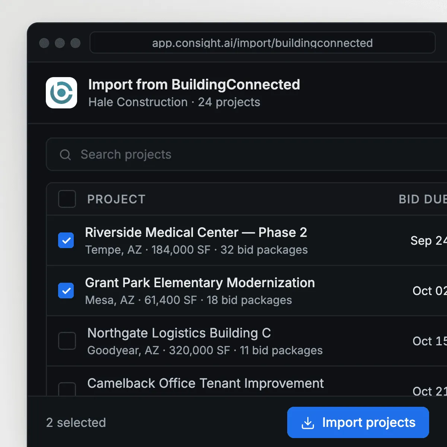Click the BuildingConnected logo icon
The image size is (447, 447).
61,93
